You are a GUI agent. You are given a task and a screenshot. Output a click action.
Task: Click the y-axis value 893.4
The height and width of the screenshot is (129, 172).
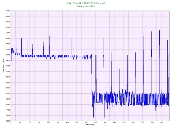8,115
